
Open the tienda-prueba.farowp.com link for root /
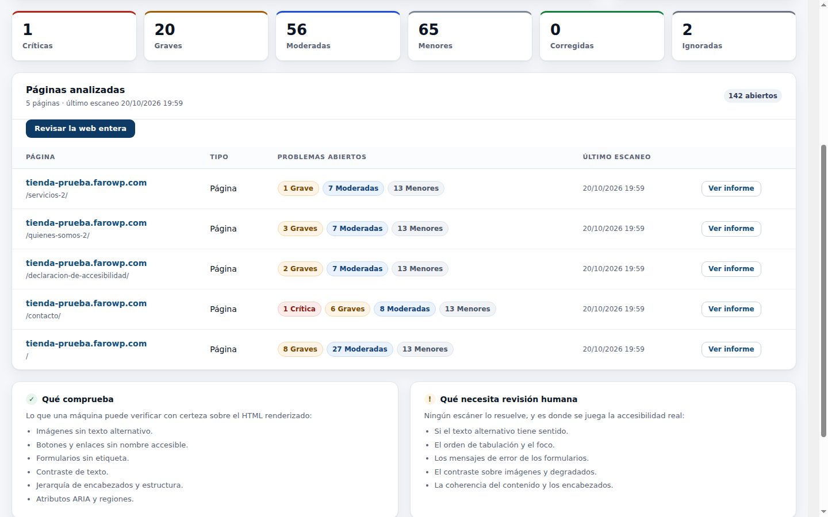(x=86, y=344)
